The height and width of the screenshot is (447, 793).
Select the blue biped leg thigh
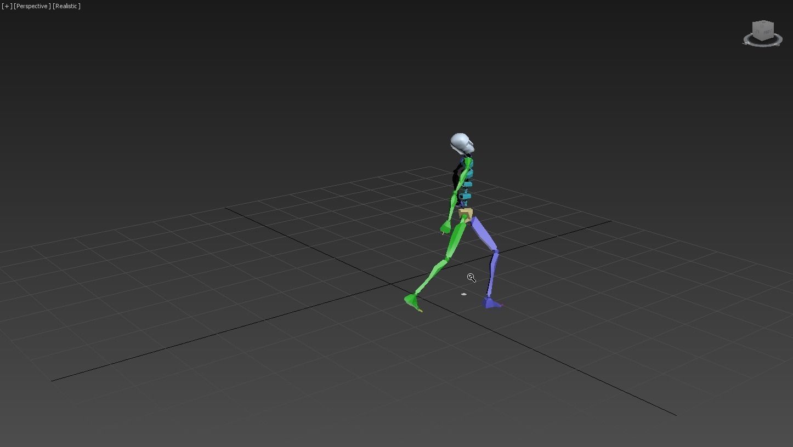(x=485, y=234)
